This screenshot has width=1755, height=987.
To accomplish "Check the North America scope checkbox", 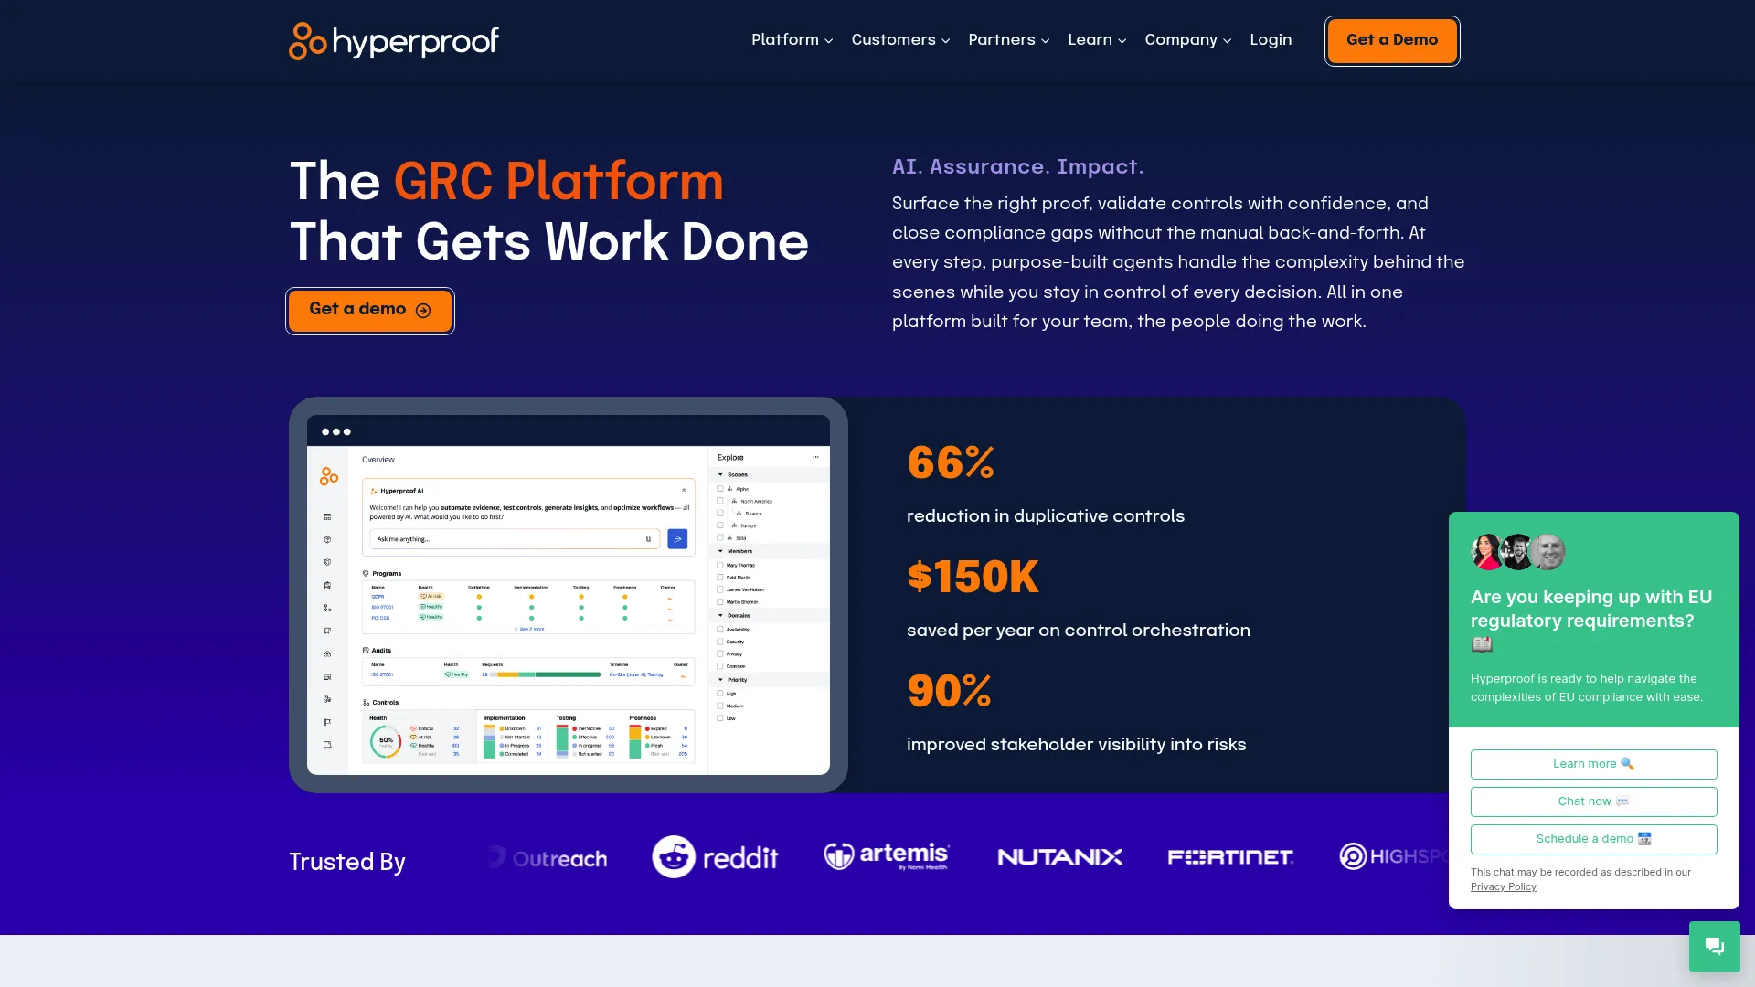I will click(720, 501).
